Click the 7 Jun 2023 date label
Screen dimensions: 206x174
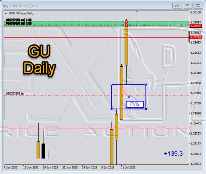[x=11, y=167]
